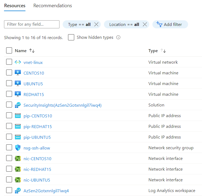Viewport: 202px width, 196px height.
Task: Click the Network security group type cell
Action: coord(171,148)
